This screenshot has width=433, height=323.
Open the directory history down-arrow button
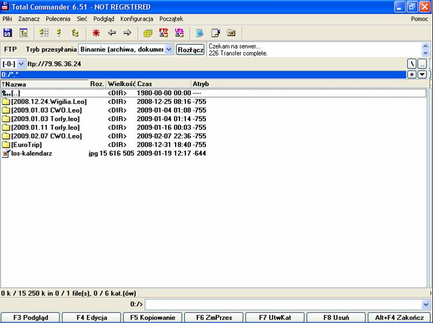point(422,74)
